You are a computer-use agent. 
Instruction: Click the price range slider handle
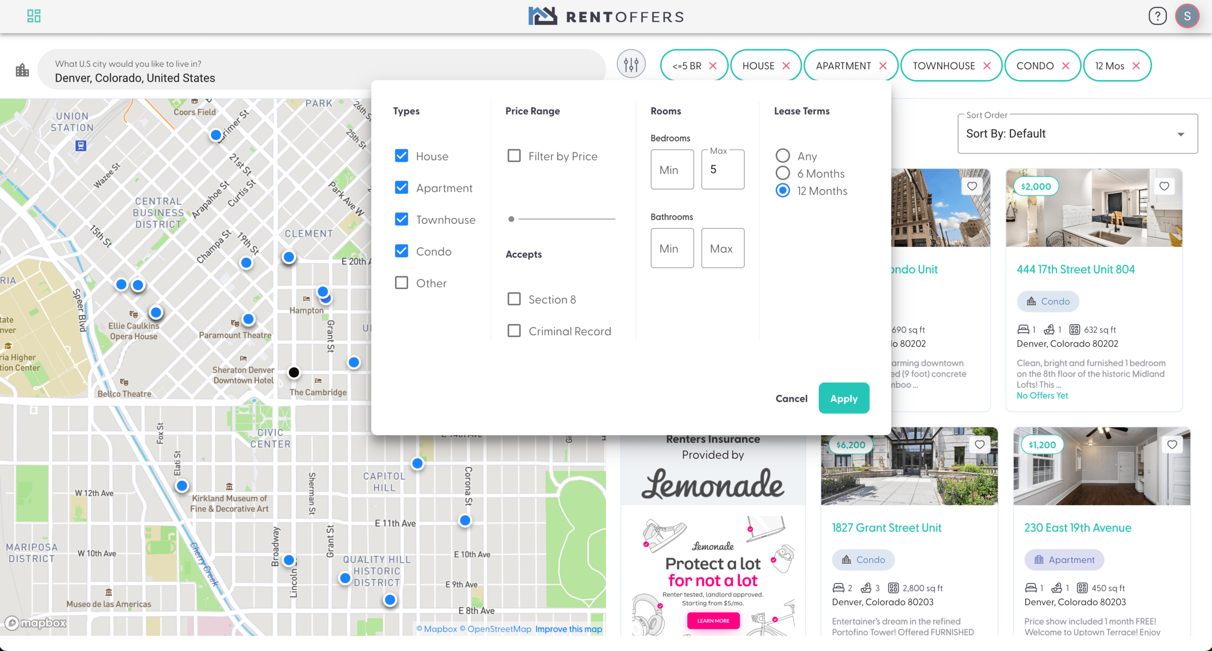[511, 219]
